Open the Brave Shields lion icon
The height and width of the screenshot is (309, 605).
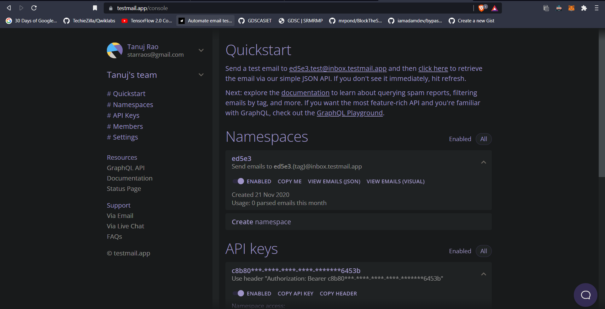(481, 8)
